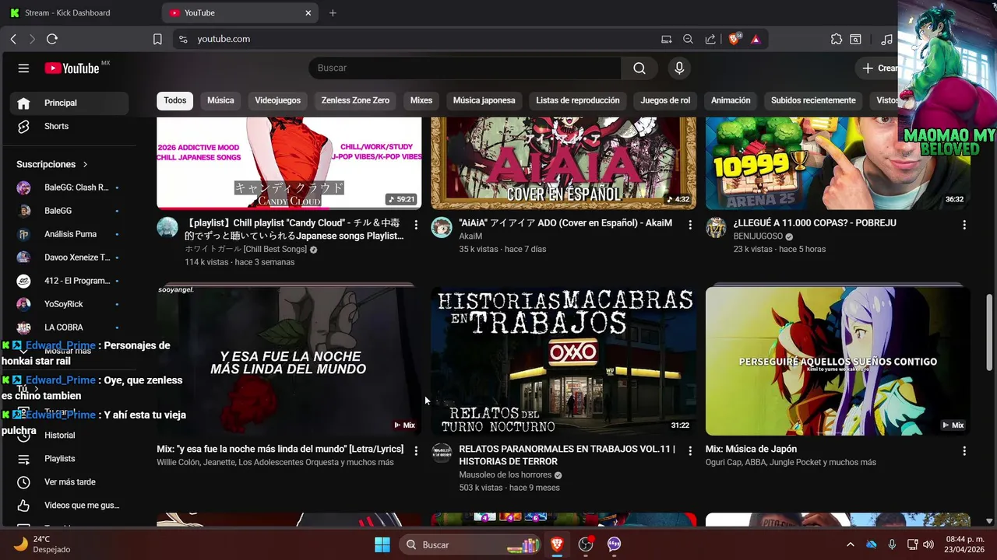Open more options for noche más linda mix

(416, 450)
